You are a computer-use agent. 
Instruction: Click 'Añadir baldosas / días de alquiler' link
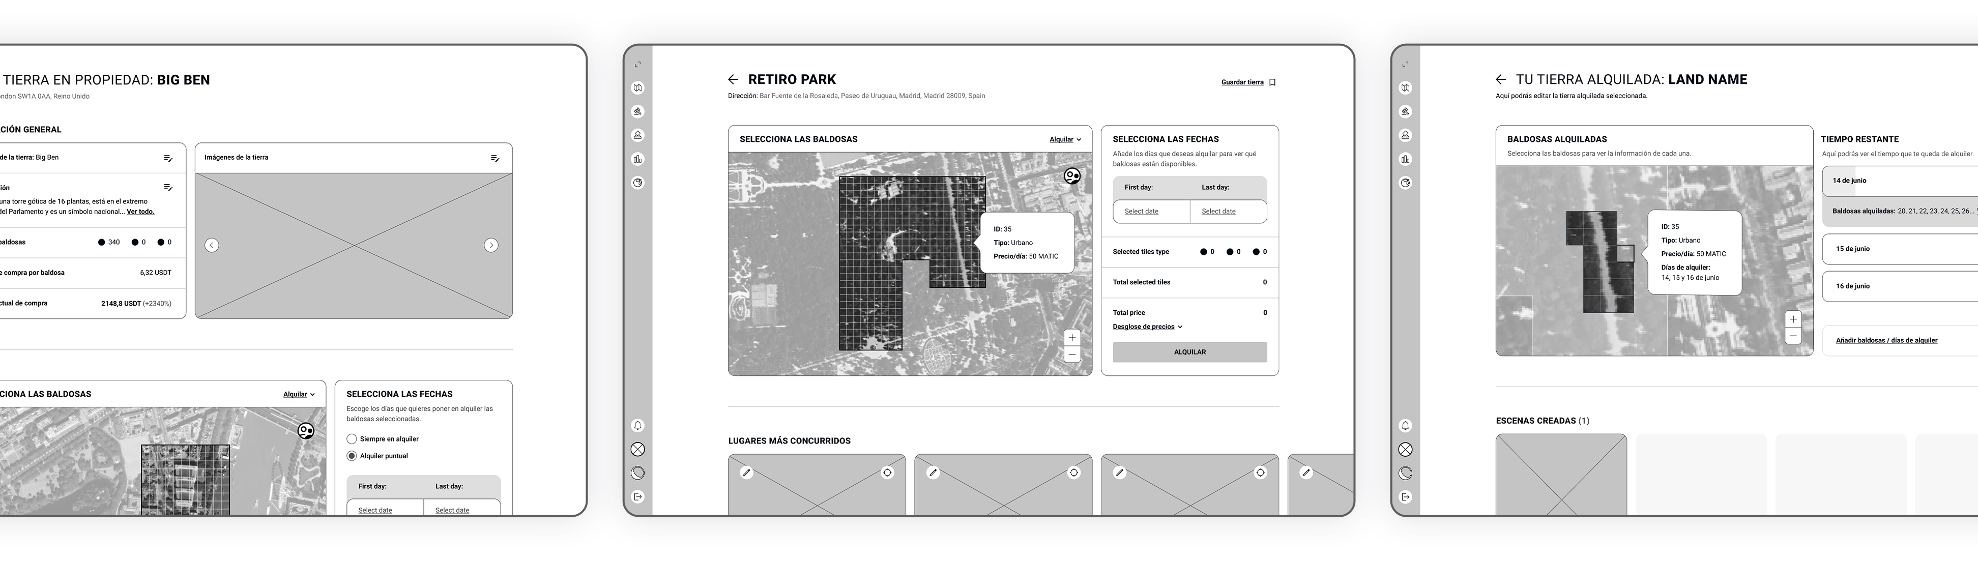point(1886,340)
